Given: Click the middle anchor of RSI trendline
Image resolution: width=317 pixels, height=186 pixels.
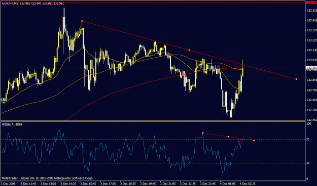Looking at the screenshot, I should pyautogui.click(x=228, y=136).
